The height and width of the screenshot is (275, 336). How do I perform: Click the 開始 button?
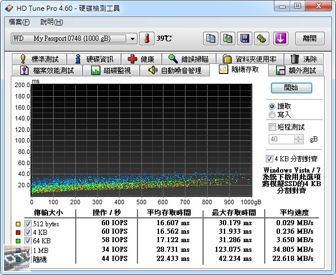click(291, 88)
